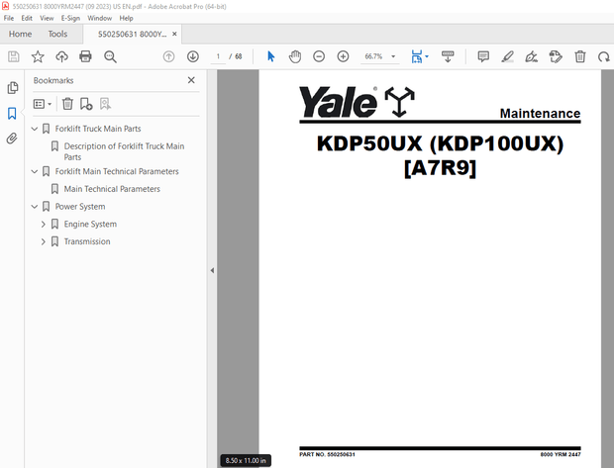Image resolution: width=614 pixels, height=468 pixels.
Task: Click the stamp tool icon
Action: (556, 56)
